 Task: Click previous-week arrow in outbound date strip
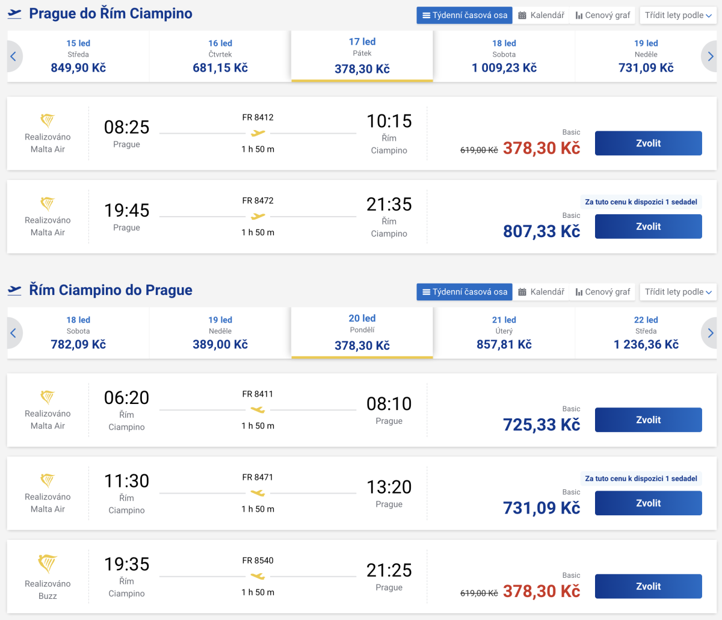(x=13, y=57)
